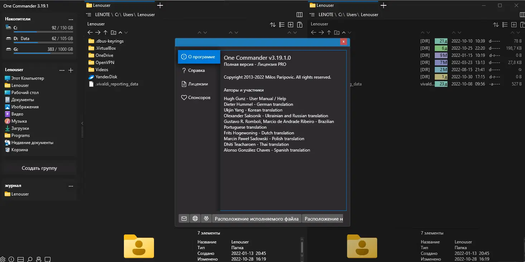The height and width of the screenshot is (262, 525).
Task: Open the Накопители options menu (…)
Action: tap(71, 19)
